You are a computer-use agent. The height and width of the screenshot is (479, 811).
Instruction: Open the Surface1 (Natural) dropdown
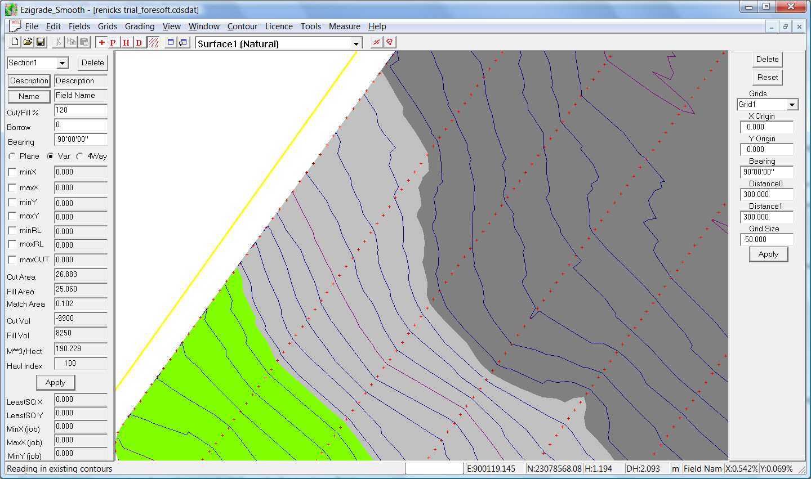click(x=356, y=44)
